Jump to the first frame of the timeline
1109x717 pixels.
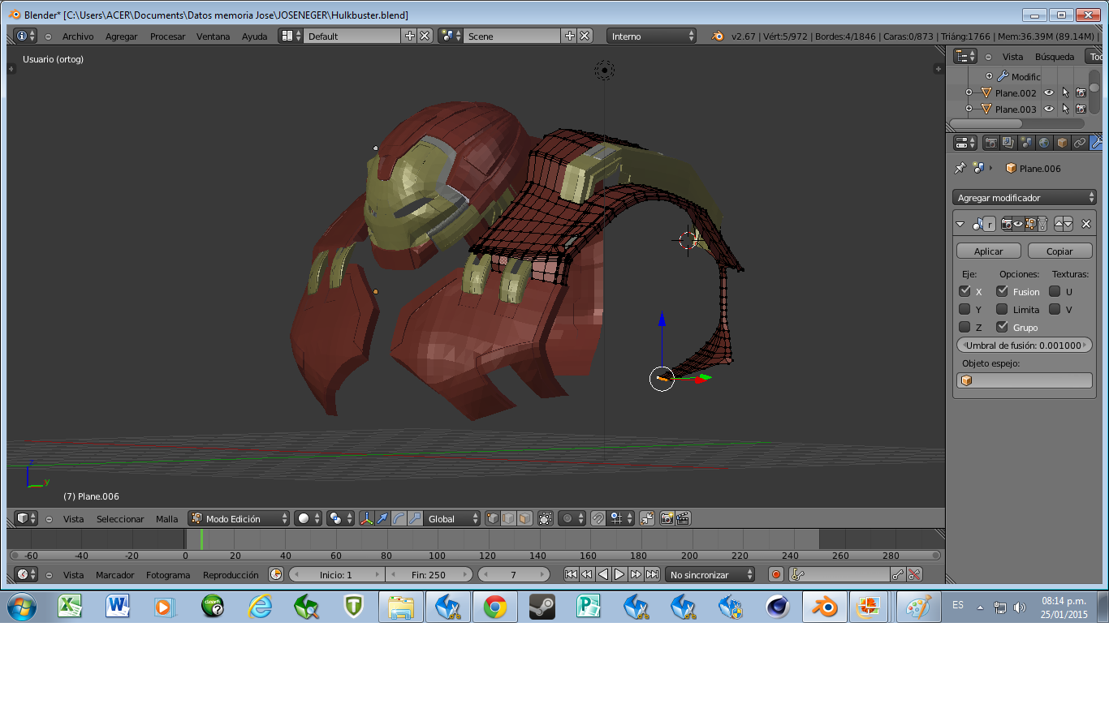(571, 574)
